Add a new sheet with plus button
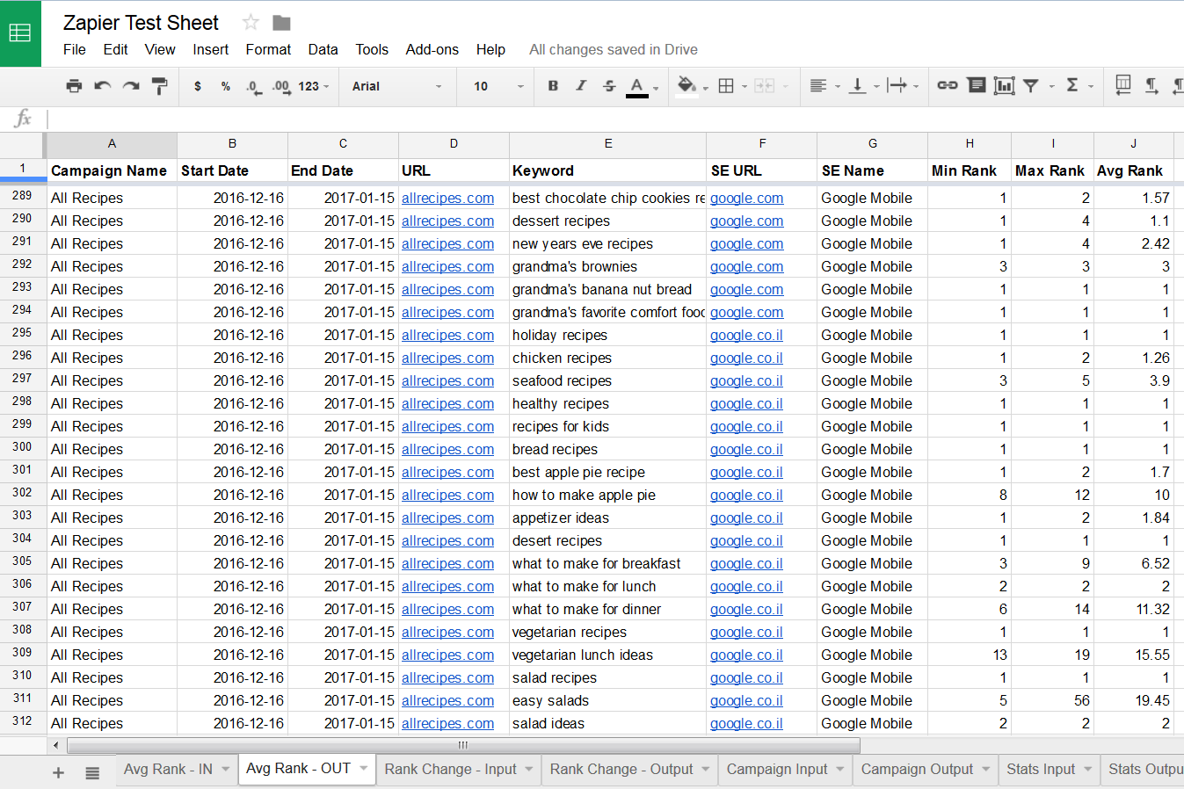1184x789 pixels. [59, 772]
